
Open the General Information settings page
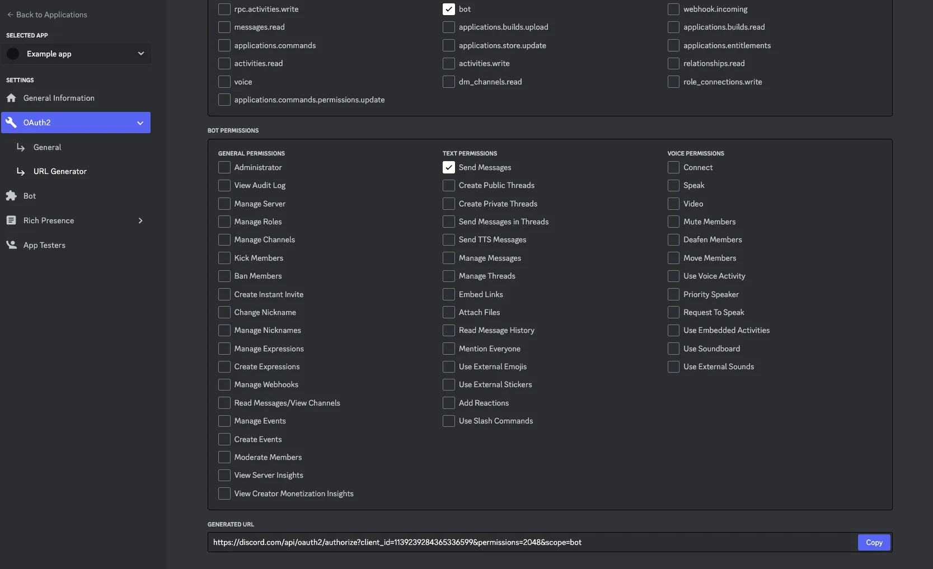coord(59,98)
